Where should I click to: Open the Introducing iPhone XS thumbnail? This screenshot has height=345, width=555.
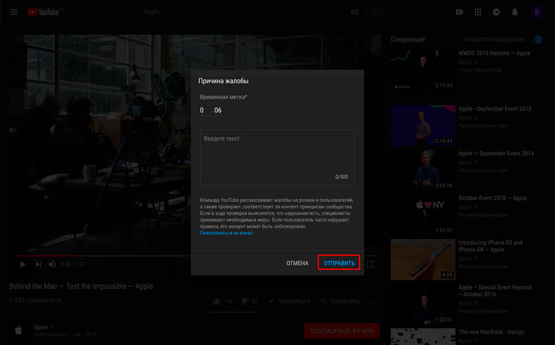423,259
